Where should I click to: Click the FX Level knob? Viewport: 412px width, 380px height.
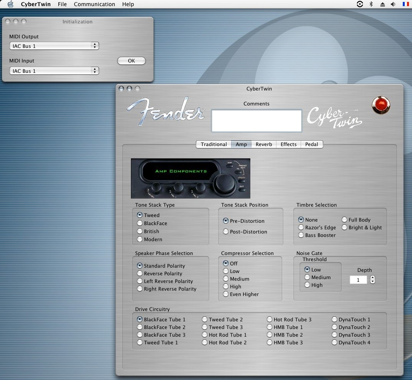coord(156,187)
